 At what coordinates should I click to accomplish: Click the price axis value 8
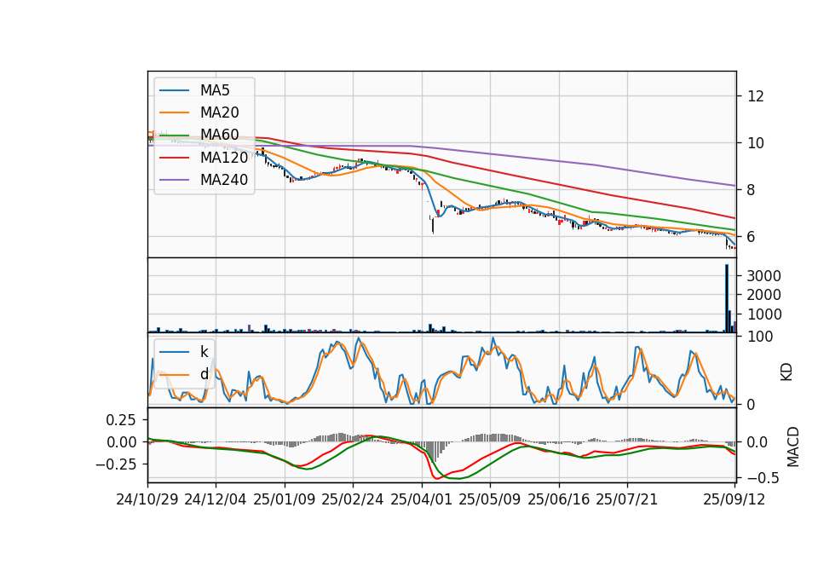pyautogui.click(x=752, y=190)
